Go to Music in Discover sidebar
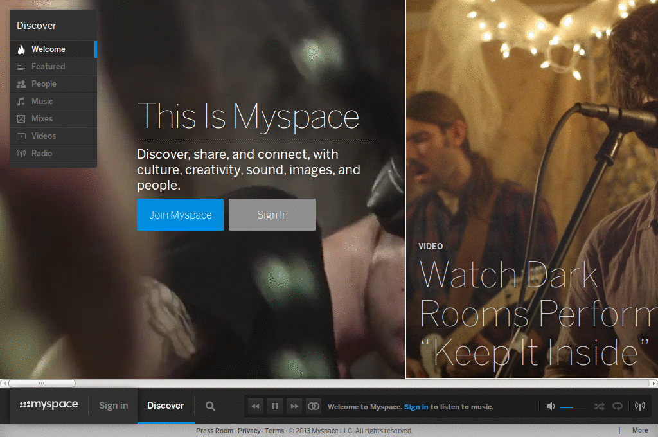Image resolution: width=658 pixels, height=437 pixels. coord(53,101)
